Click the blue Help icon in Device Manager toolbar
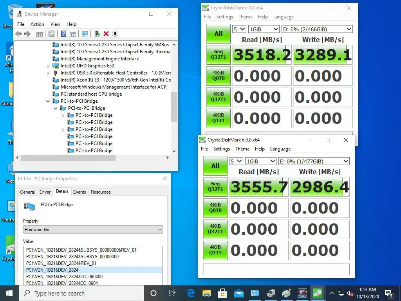Screen dimensions: 401x301 coord(63,34)
